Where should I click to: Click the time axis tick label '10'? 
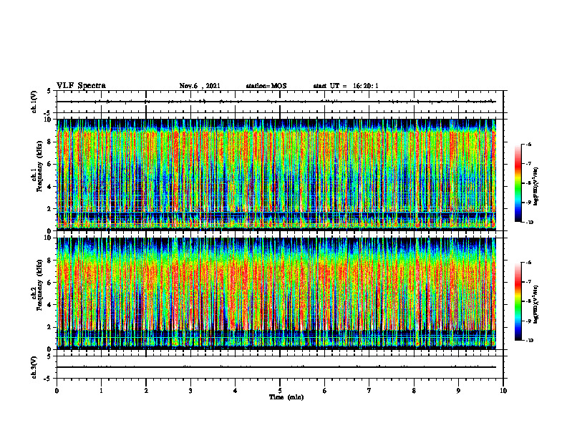point(503,391)
